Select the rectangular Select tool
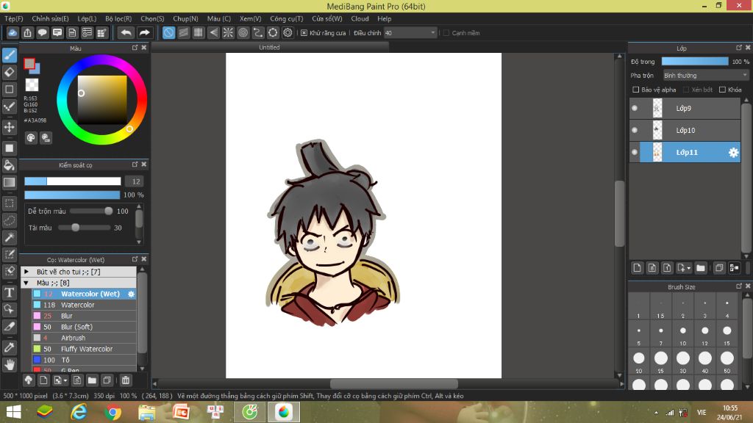753x423 pixels. [x=9, y=203]
